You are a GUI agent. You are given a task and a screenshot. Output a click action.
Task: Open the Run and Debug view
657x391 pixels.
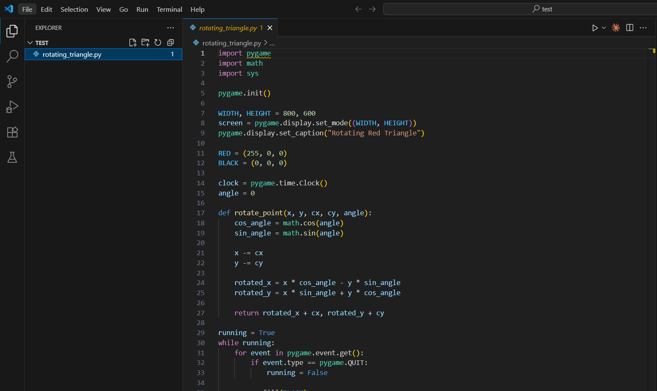tap(12, 107)
